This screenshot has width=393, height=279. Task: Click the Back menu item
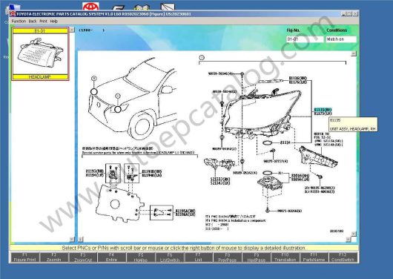[x=33, y=22]
